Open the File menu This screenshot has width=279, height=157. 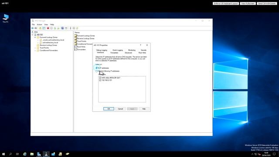click(33, 24)
